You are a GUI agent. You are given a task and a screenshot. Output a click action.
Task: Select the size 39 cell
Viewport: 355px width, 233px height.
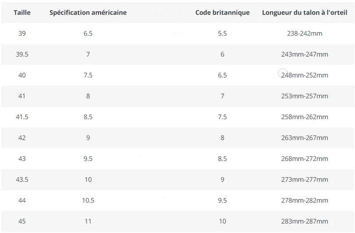click(x=22, y=34)
